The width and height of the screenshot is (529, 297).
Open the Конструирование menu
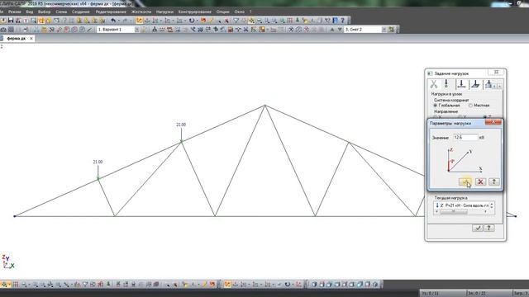click(195, 12)
